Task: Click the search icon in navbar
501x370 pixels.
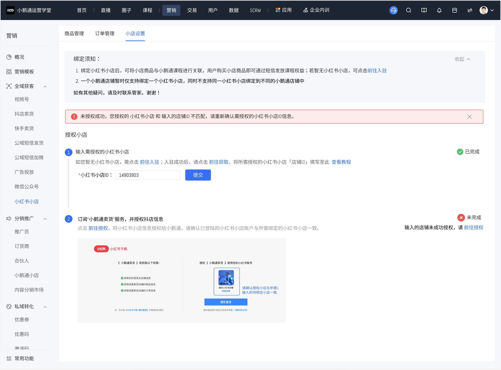Action: pyautogui.click(x=410, y=10)
